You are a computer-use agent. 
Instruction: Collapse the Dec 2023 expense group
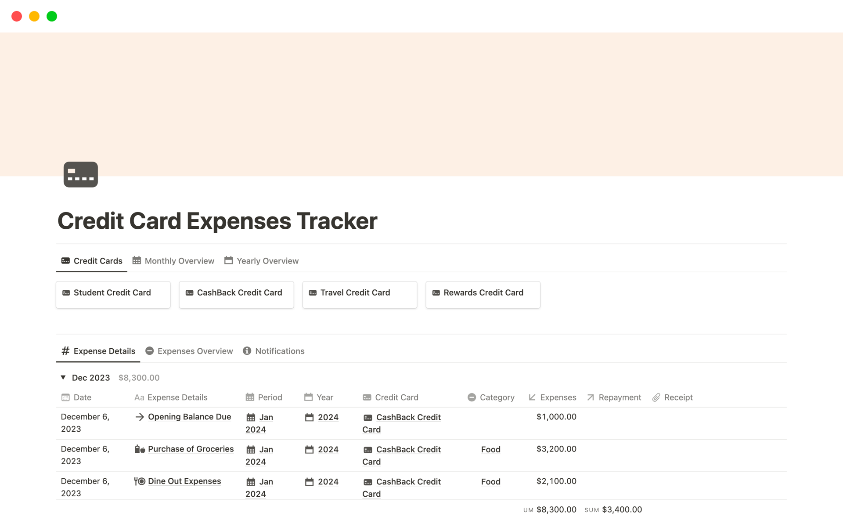tap(64, 377)
